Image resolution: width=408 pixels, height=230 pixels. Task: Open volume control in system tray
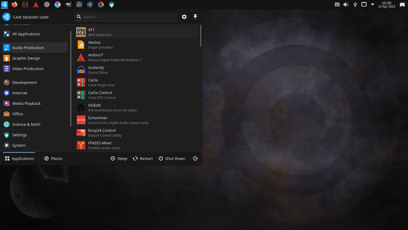(x=346, y=4)
